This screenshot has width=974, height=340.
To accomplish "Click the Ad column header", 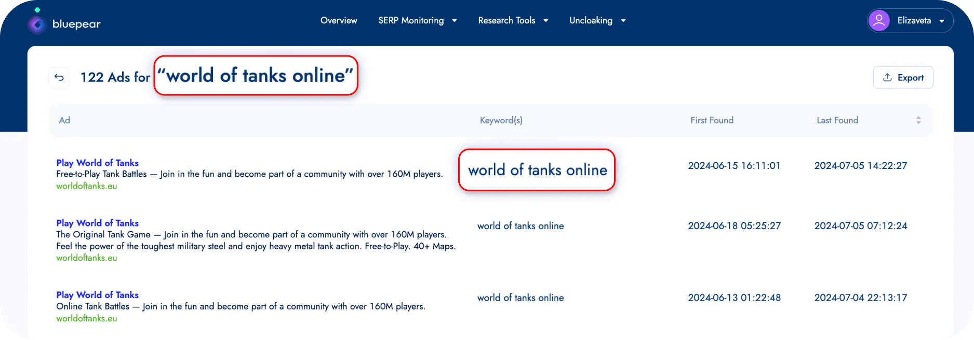I will [x=64, y=120].
